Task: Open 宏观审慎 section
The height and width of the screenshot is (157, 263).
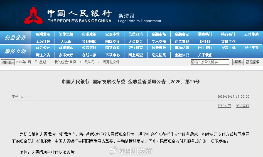Action: pos(112,34)
